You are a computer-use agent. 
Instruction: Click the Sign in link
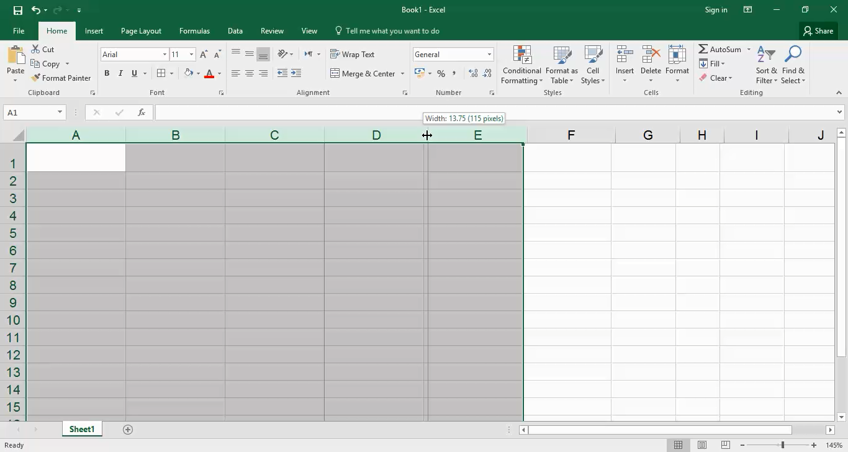tap(716, 10)
